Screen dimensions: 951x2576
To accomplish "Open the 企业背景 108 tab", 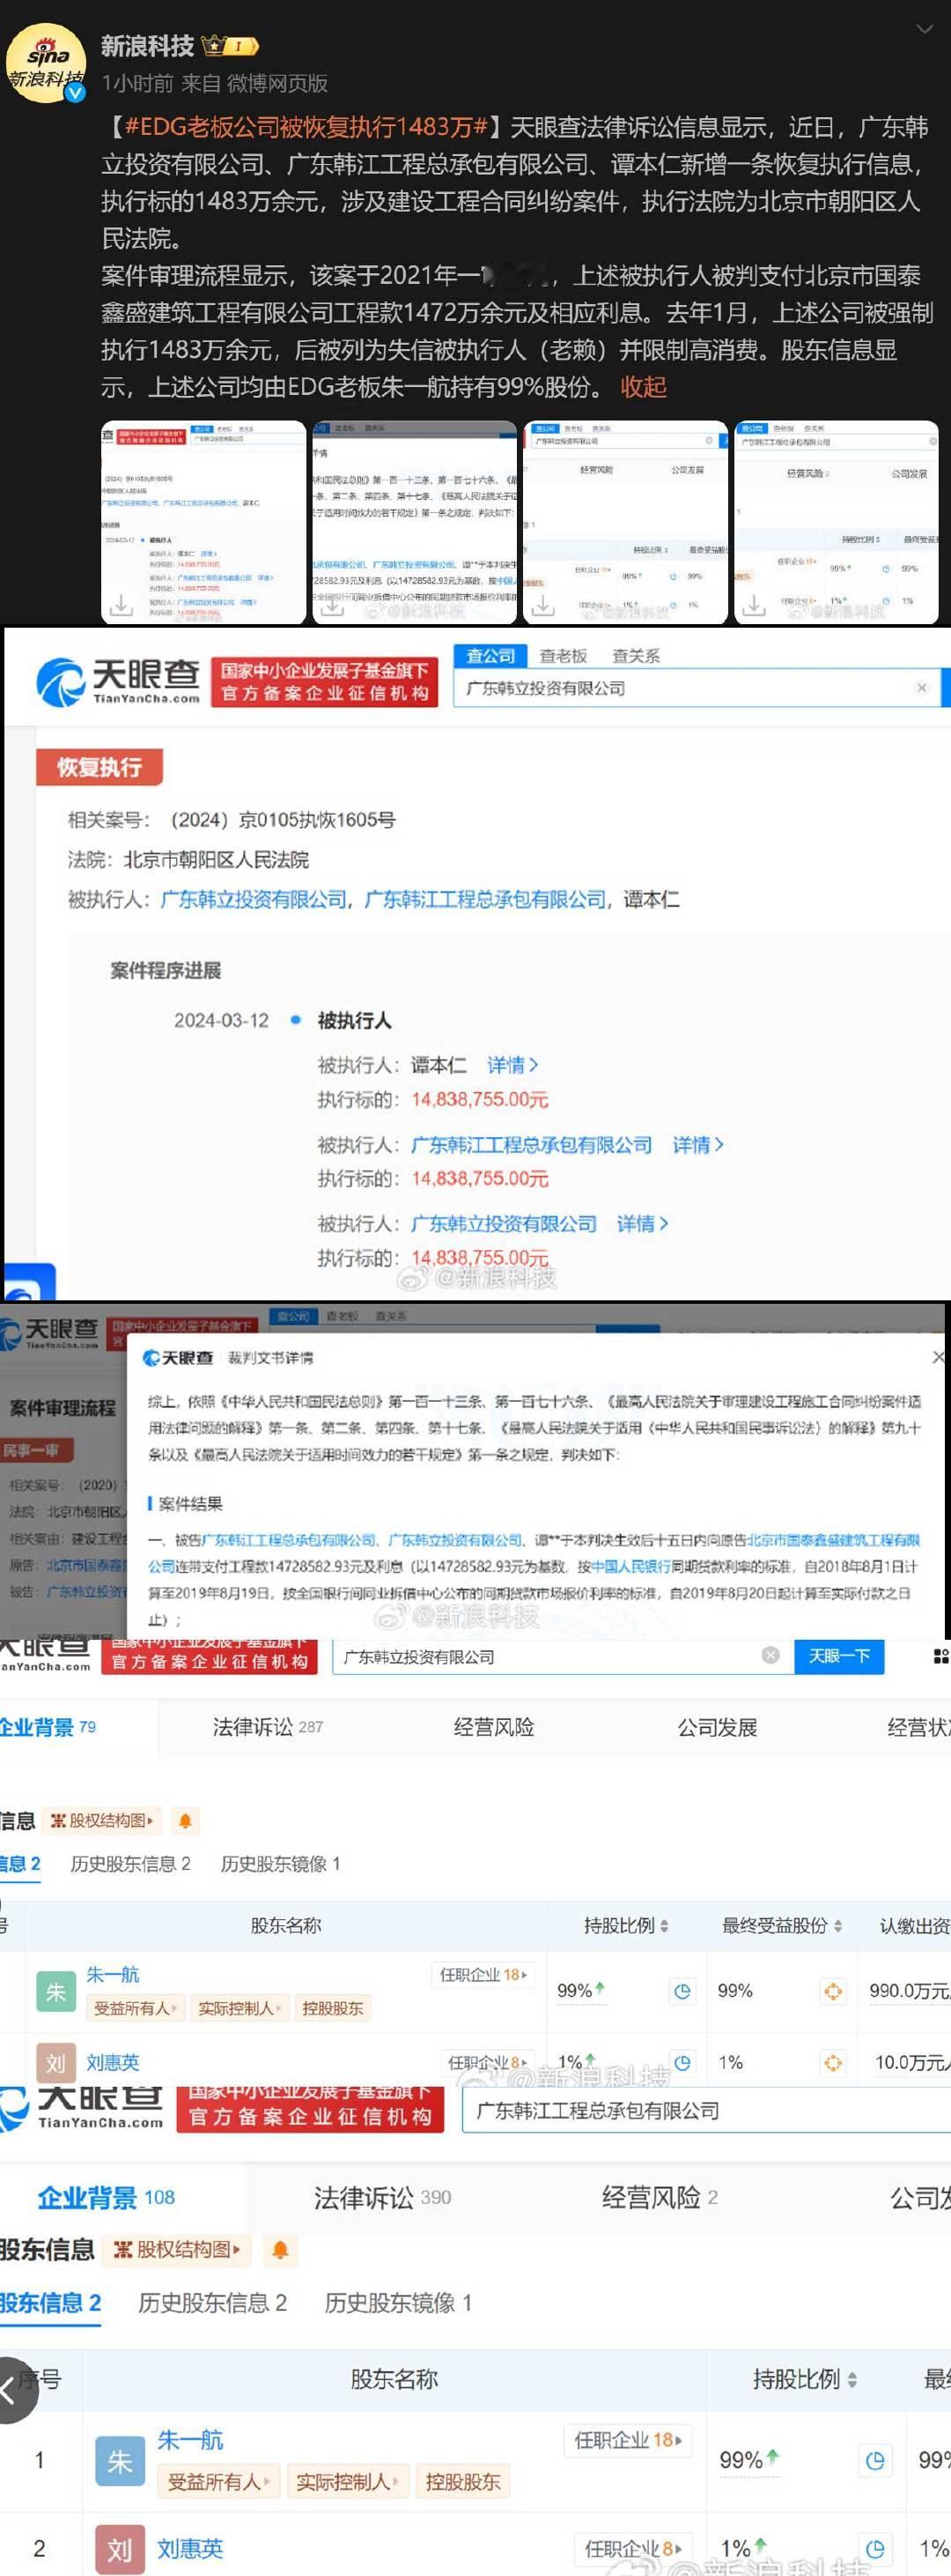I will tap(106, 2197).
